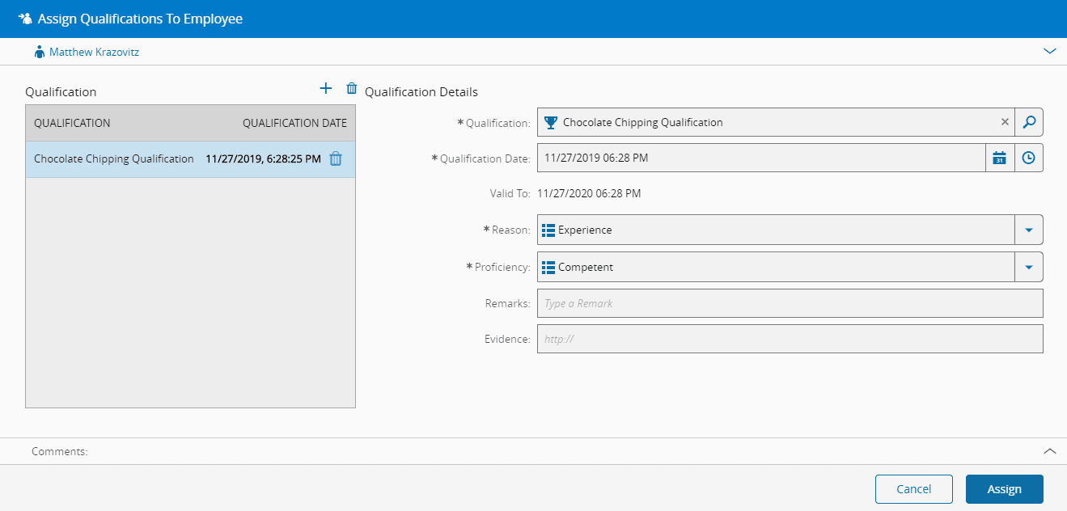1067x511 pixels.
Task: Expand the Comments section chevron
Action: point(1049,451)
